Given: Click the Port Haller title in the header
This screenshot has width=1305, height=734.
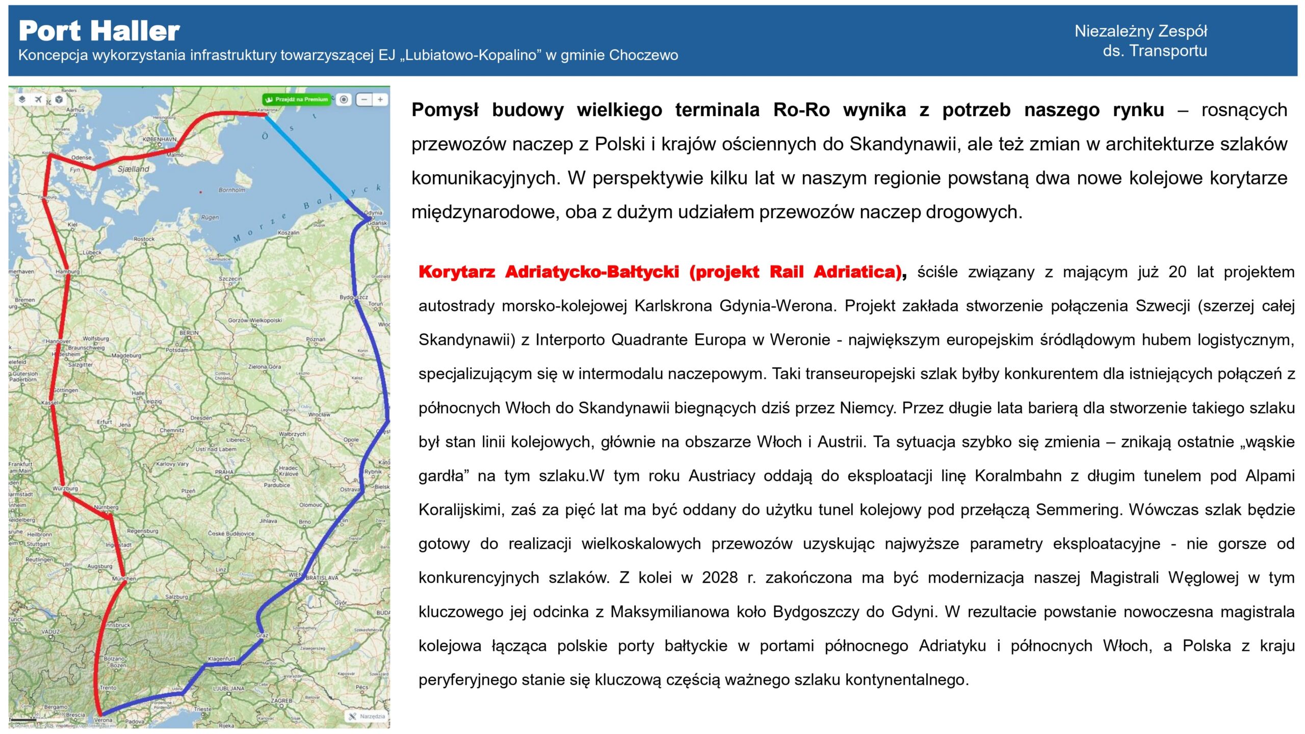Looking at the screenshot, I should [99, 31].
